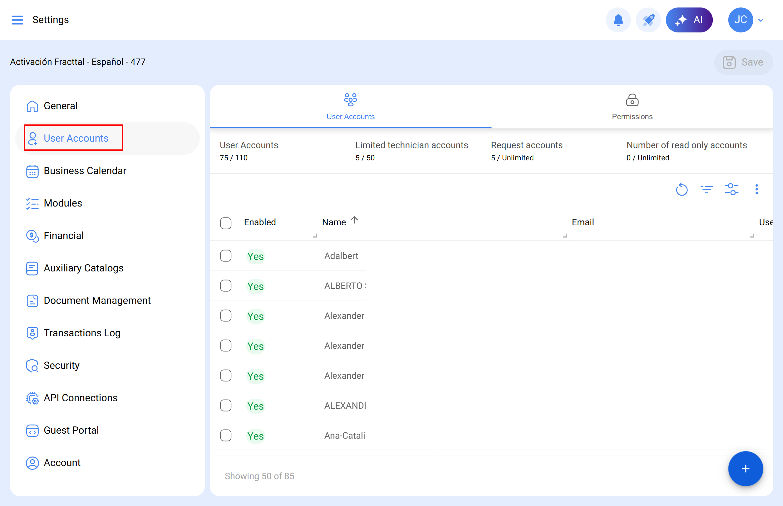The width and height of the screenshot is (783, 506).
Task: Open the three-dot overflow menu
Action: click(757, 189)
